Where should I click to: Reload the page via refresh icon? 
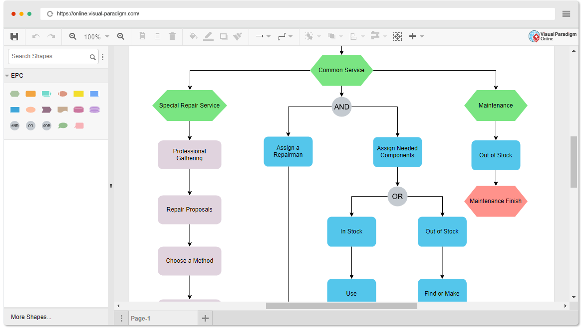[x=50, y=14]
